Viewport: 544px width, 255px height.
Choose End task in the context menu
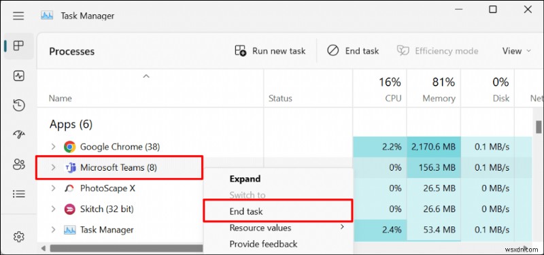(246, 211)
